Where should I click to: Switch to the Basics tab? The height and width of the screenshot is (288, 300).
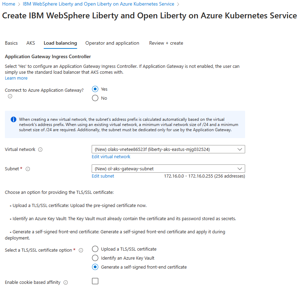click(11, 43)
